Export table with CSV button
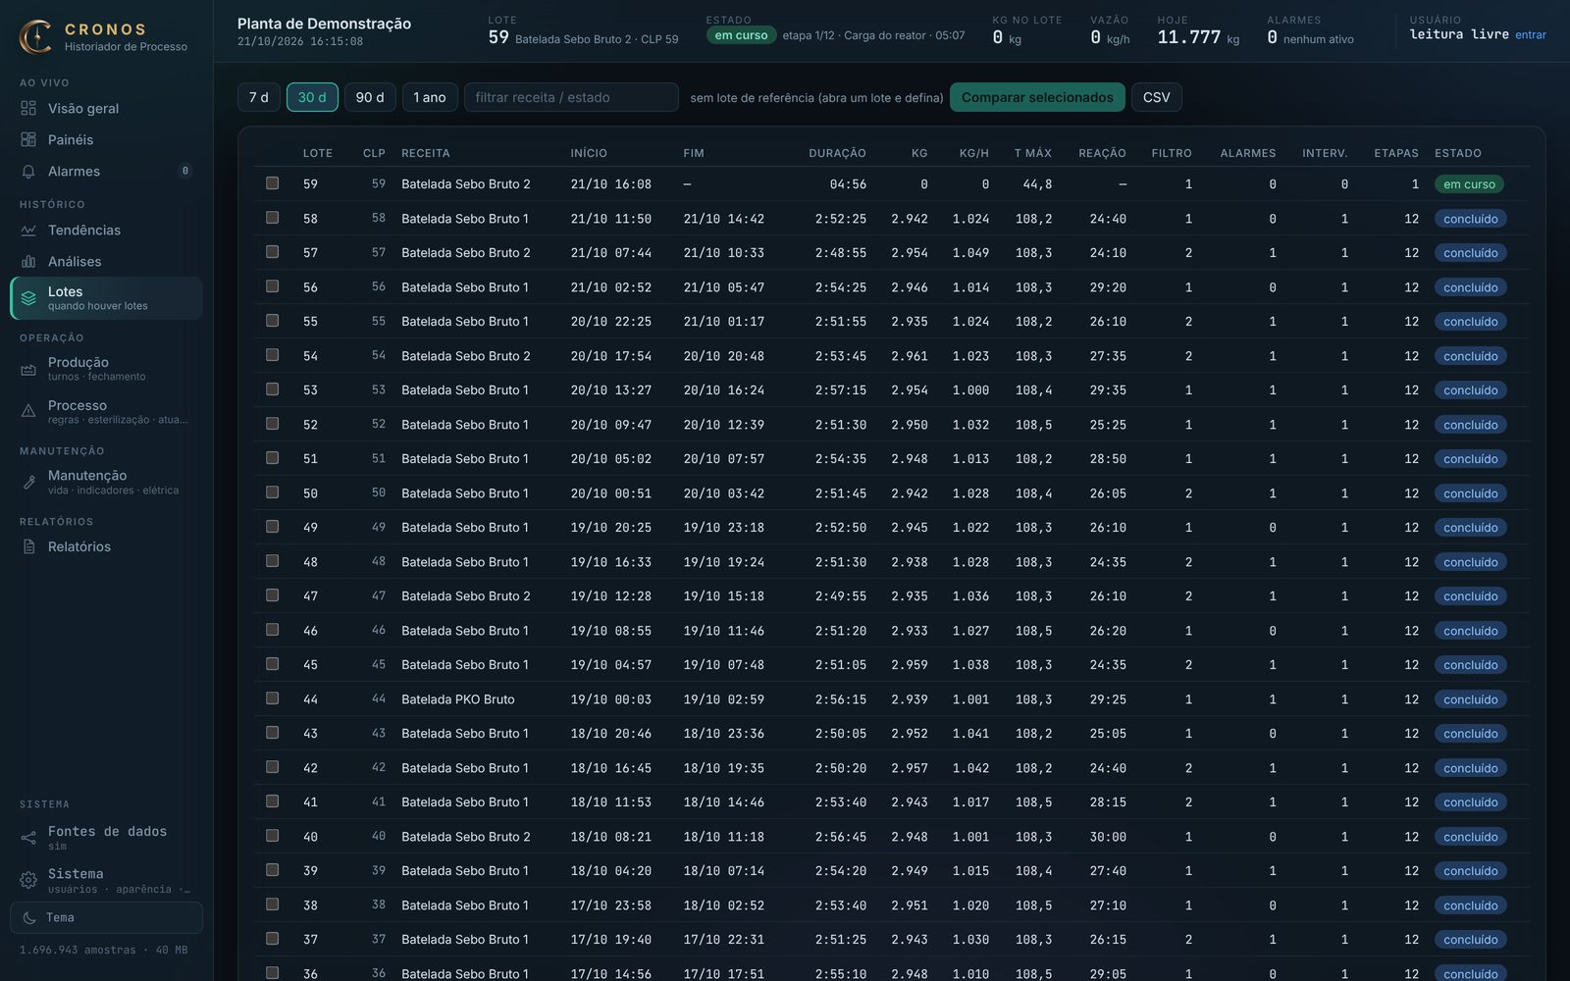 tap(1157, 97)
